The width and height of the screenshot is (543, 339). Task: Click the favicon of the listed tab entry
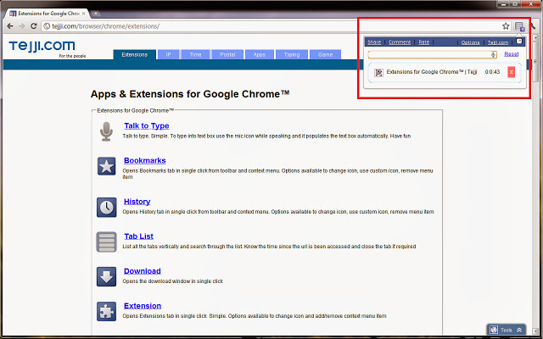(x=379, y=72)
